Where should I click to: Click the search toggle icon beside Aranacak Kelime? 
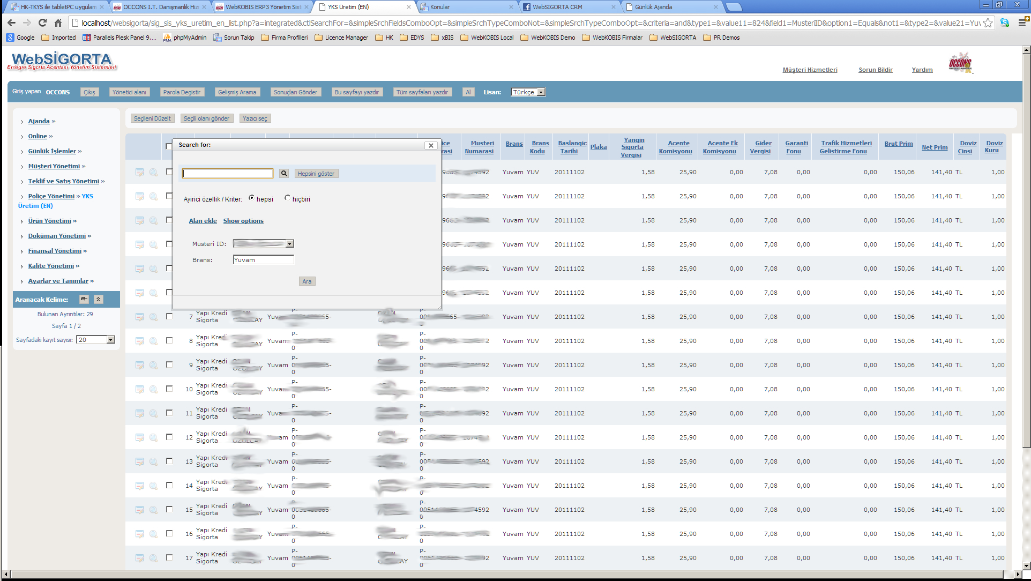click(84, 299)
